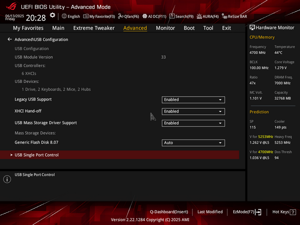
Task: Click the 5253 MHz Heavy Freq value
Action: tap(283, 143)
